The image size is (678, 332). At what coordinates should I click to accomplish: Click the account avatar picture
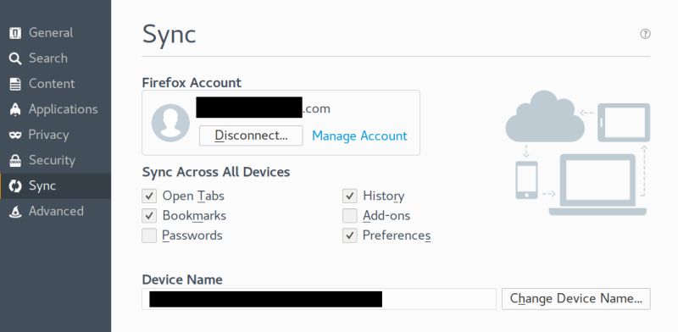pyautogui.click(x=170, y=123)
